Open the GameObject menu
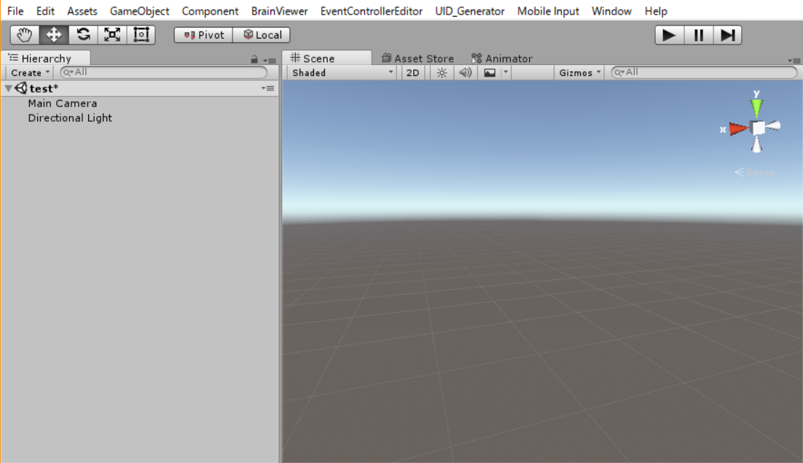The width and height of the screenshot is (803, 463). [139, 11]
